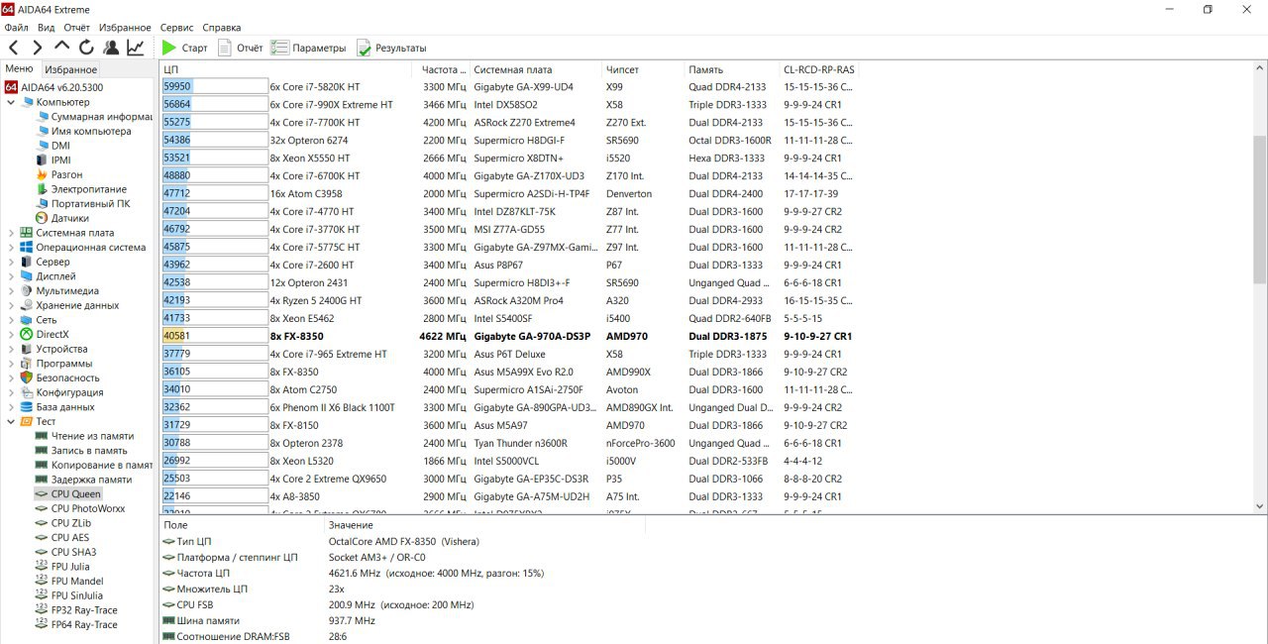The image size is (1268, 644).
Task: Open the Избранное menu in the menu bar
Action: click(125, 28)
